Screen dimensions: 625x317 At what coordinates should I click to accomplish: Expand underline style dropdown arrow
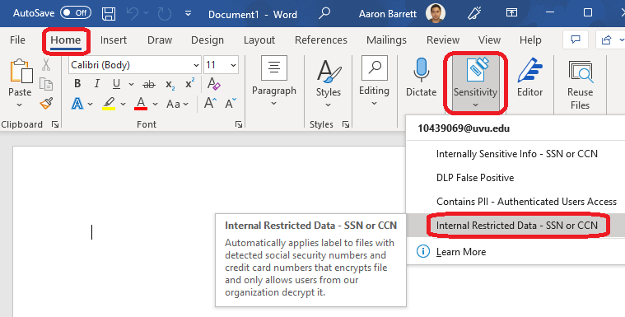pyautogui.click(x=131, y=84)
